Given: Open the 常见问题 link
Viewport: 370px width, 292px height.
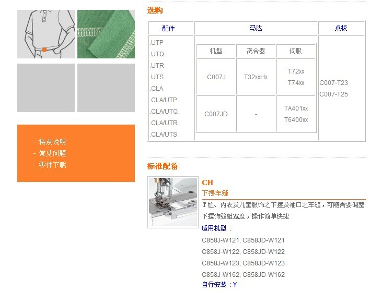Looking at the screenshot, I should (52, 153).
